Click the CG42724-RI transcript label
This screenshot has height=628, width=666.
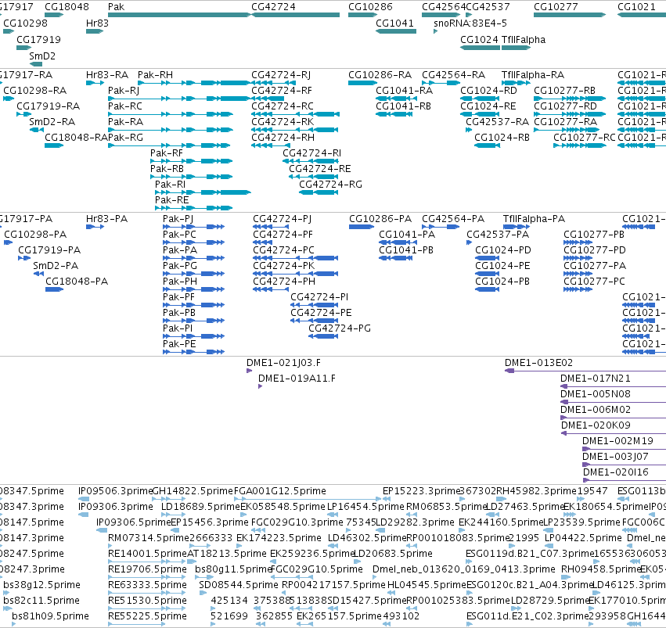coord(311,153)
